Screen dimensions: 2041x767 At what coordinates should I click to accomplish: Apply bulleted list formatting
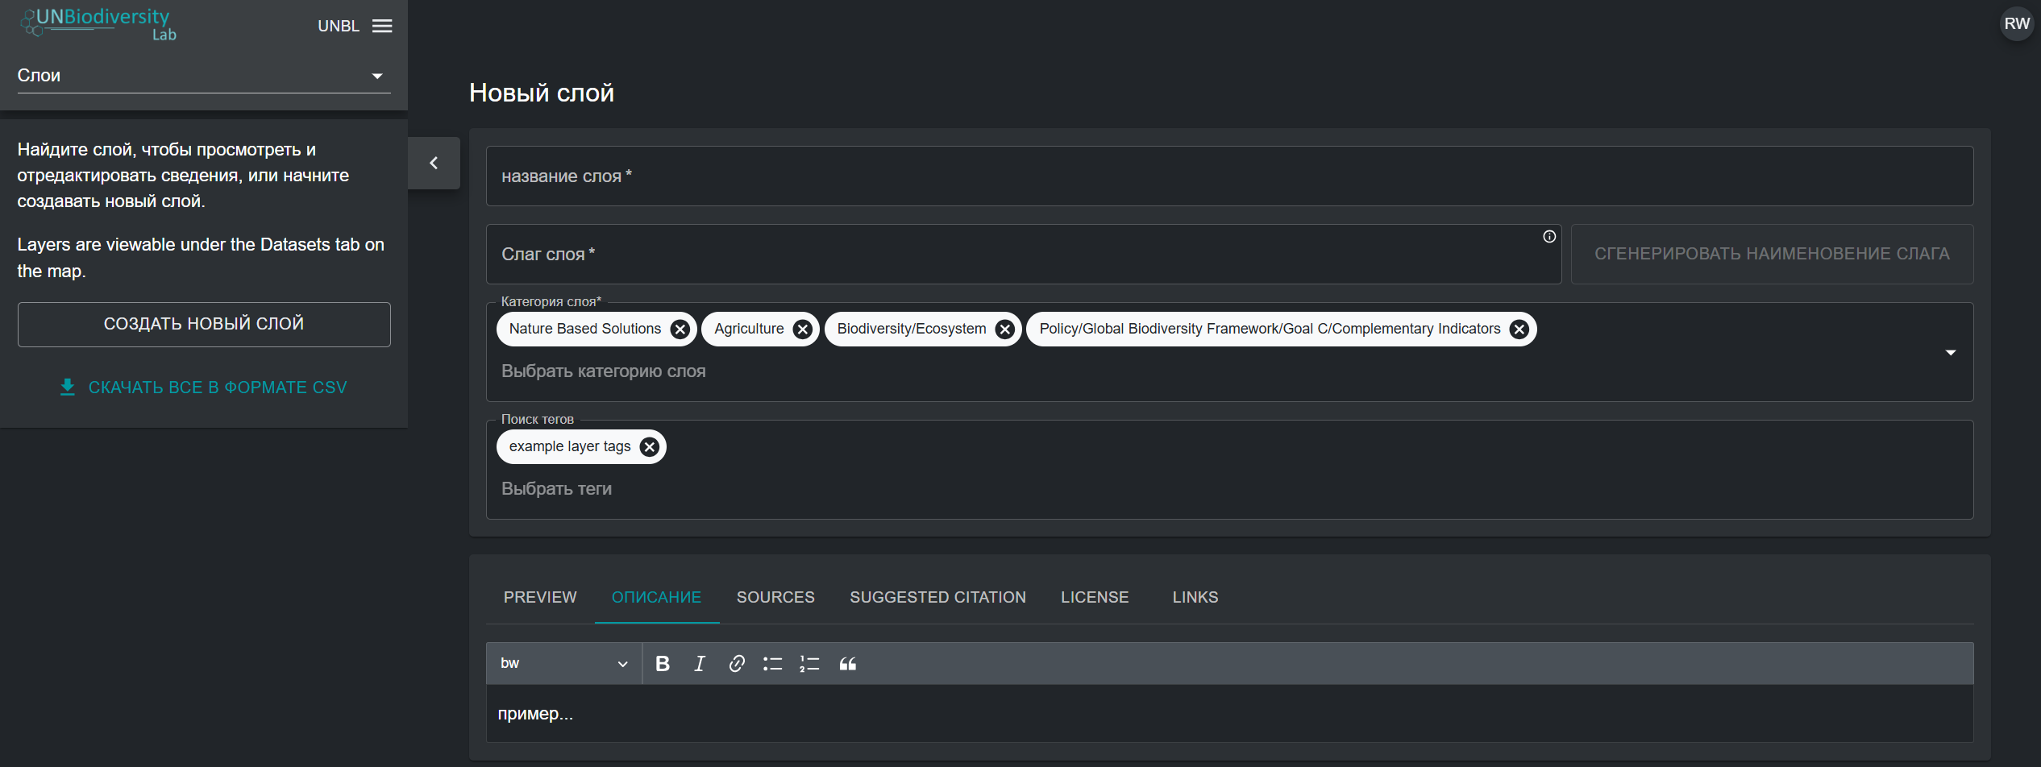[772, 663]
